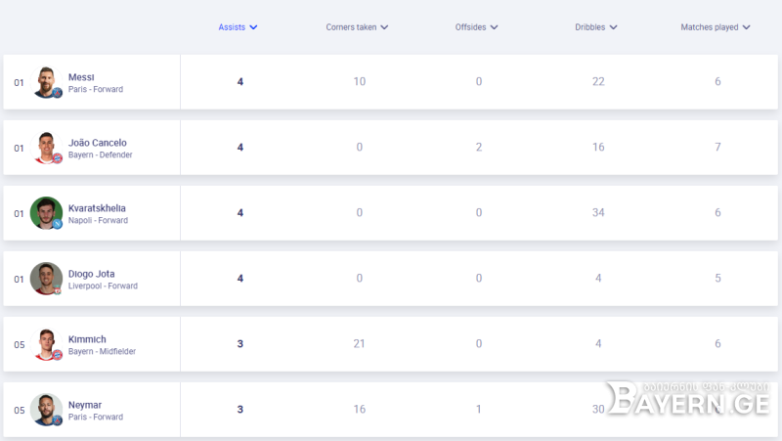The image size is (782, 441).
Task: Open Kvaratskhelia's player profile name
Action: [97, 208]
